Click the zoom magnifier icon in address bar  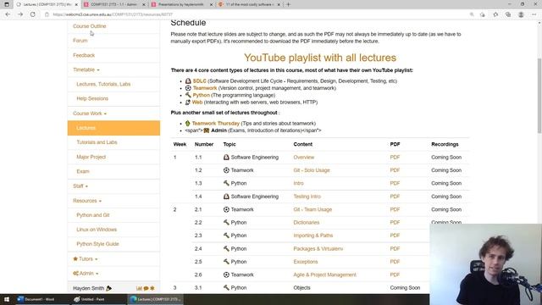pyautogui.click(x=472, y=14)
